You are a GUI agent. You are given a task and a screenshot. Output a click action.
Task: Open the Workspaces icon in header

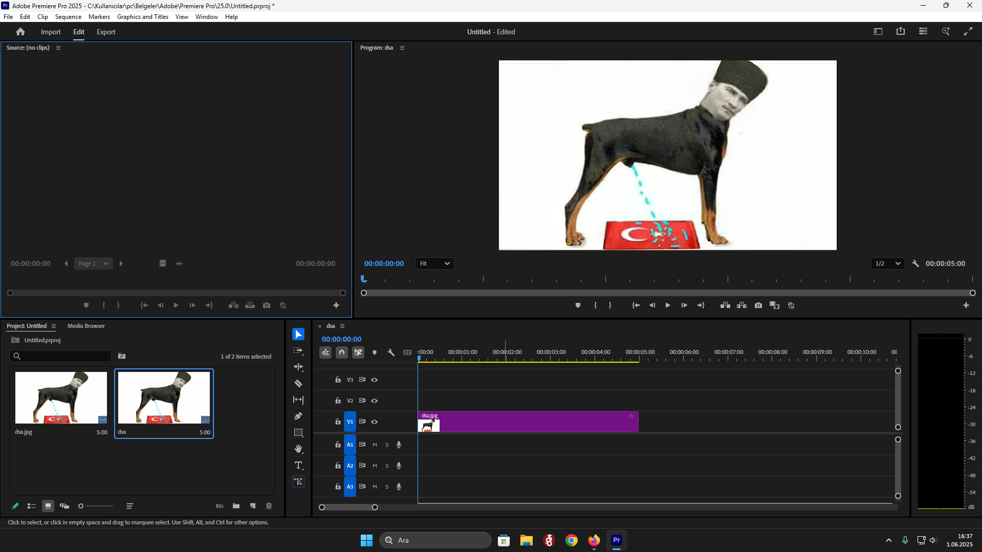(x=923, y=31)
